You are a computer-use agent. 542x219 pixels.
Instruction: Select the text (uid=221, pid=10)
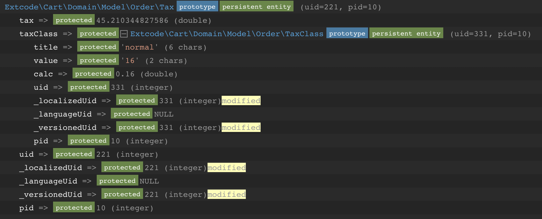coord(341,7)
